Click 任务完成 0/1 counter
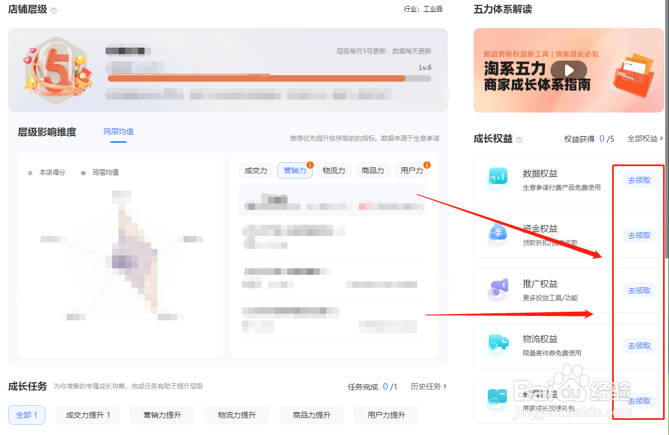 click(x=372, y=386)
